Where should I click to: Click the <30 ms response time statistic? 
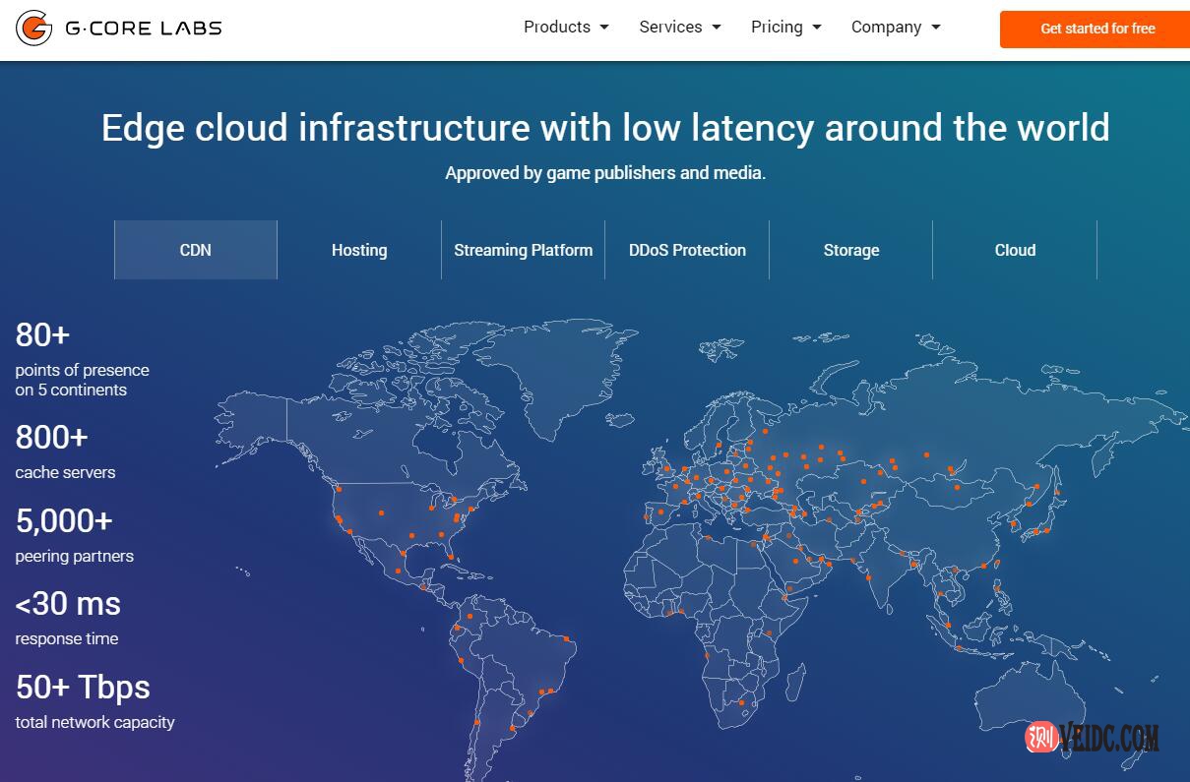68,618
